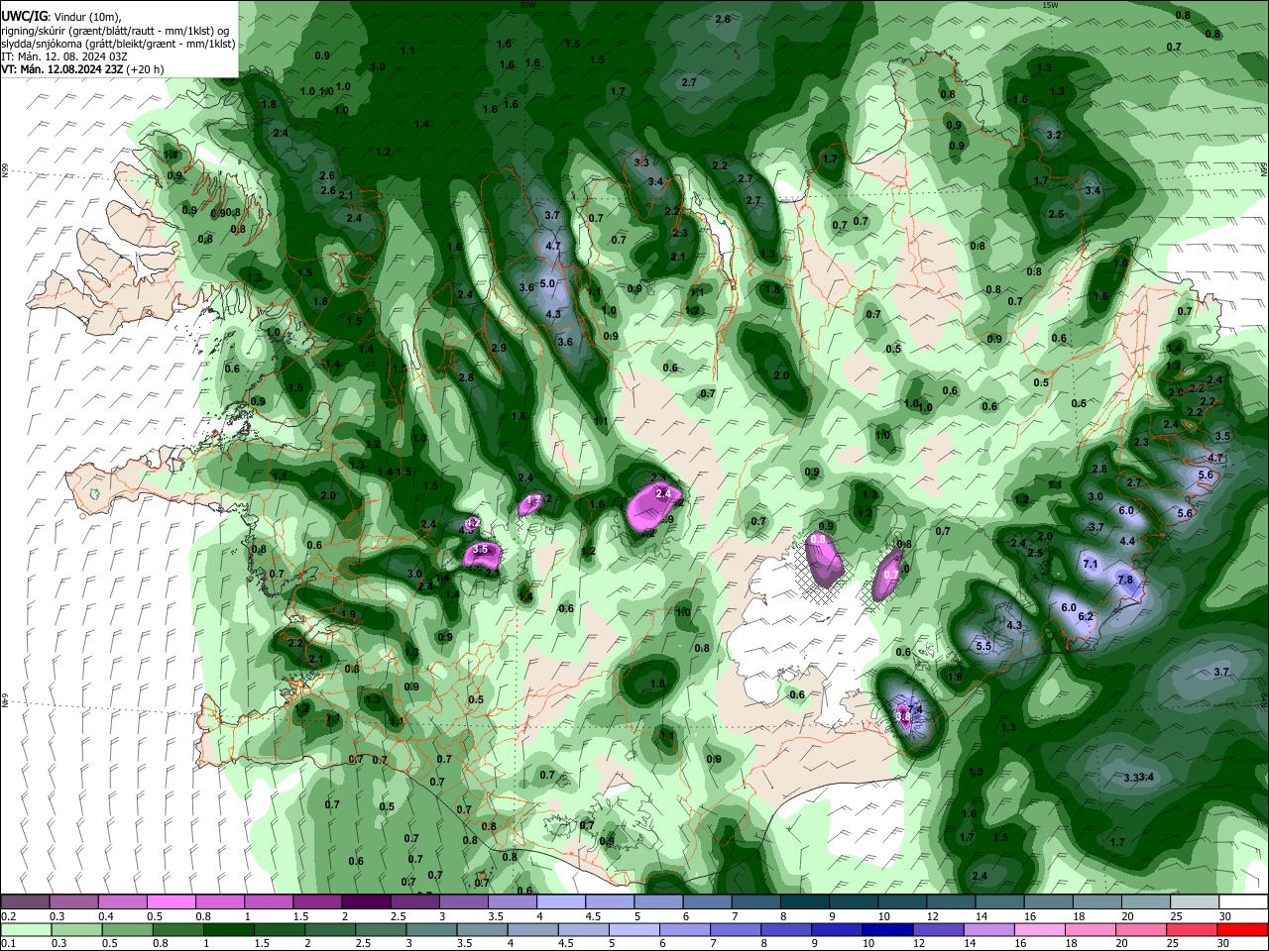Click the 1.9 precipitation value on the map
This screenshot has height=951, width=1269.
point(348,615)
